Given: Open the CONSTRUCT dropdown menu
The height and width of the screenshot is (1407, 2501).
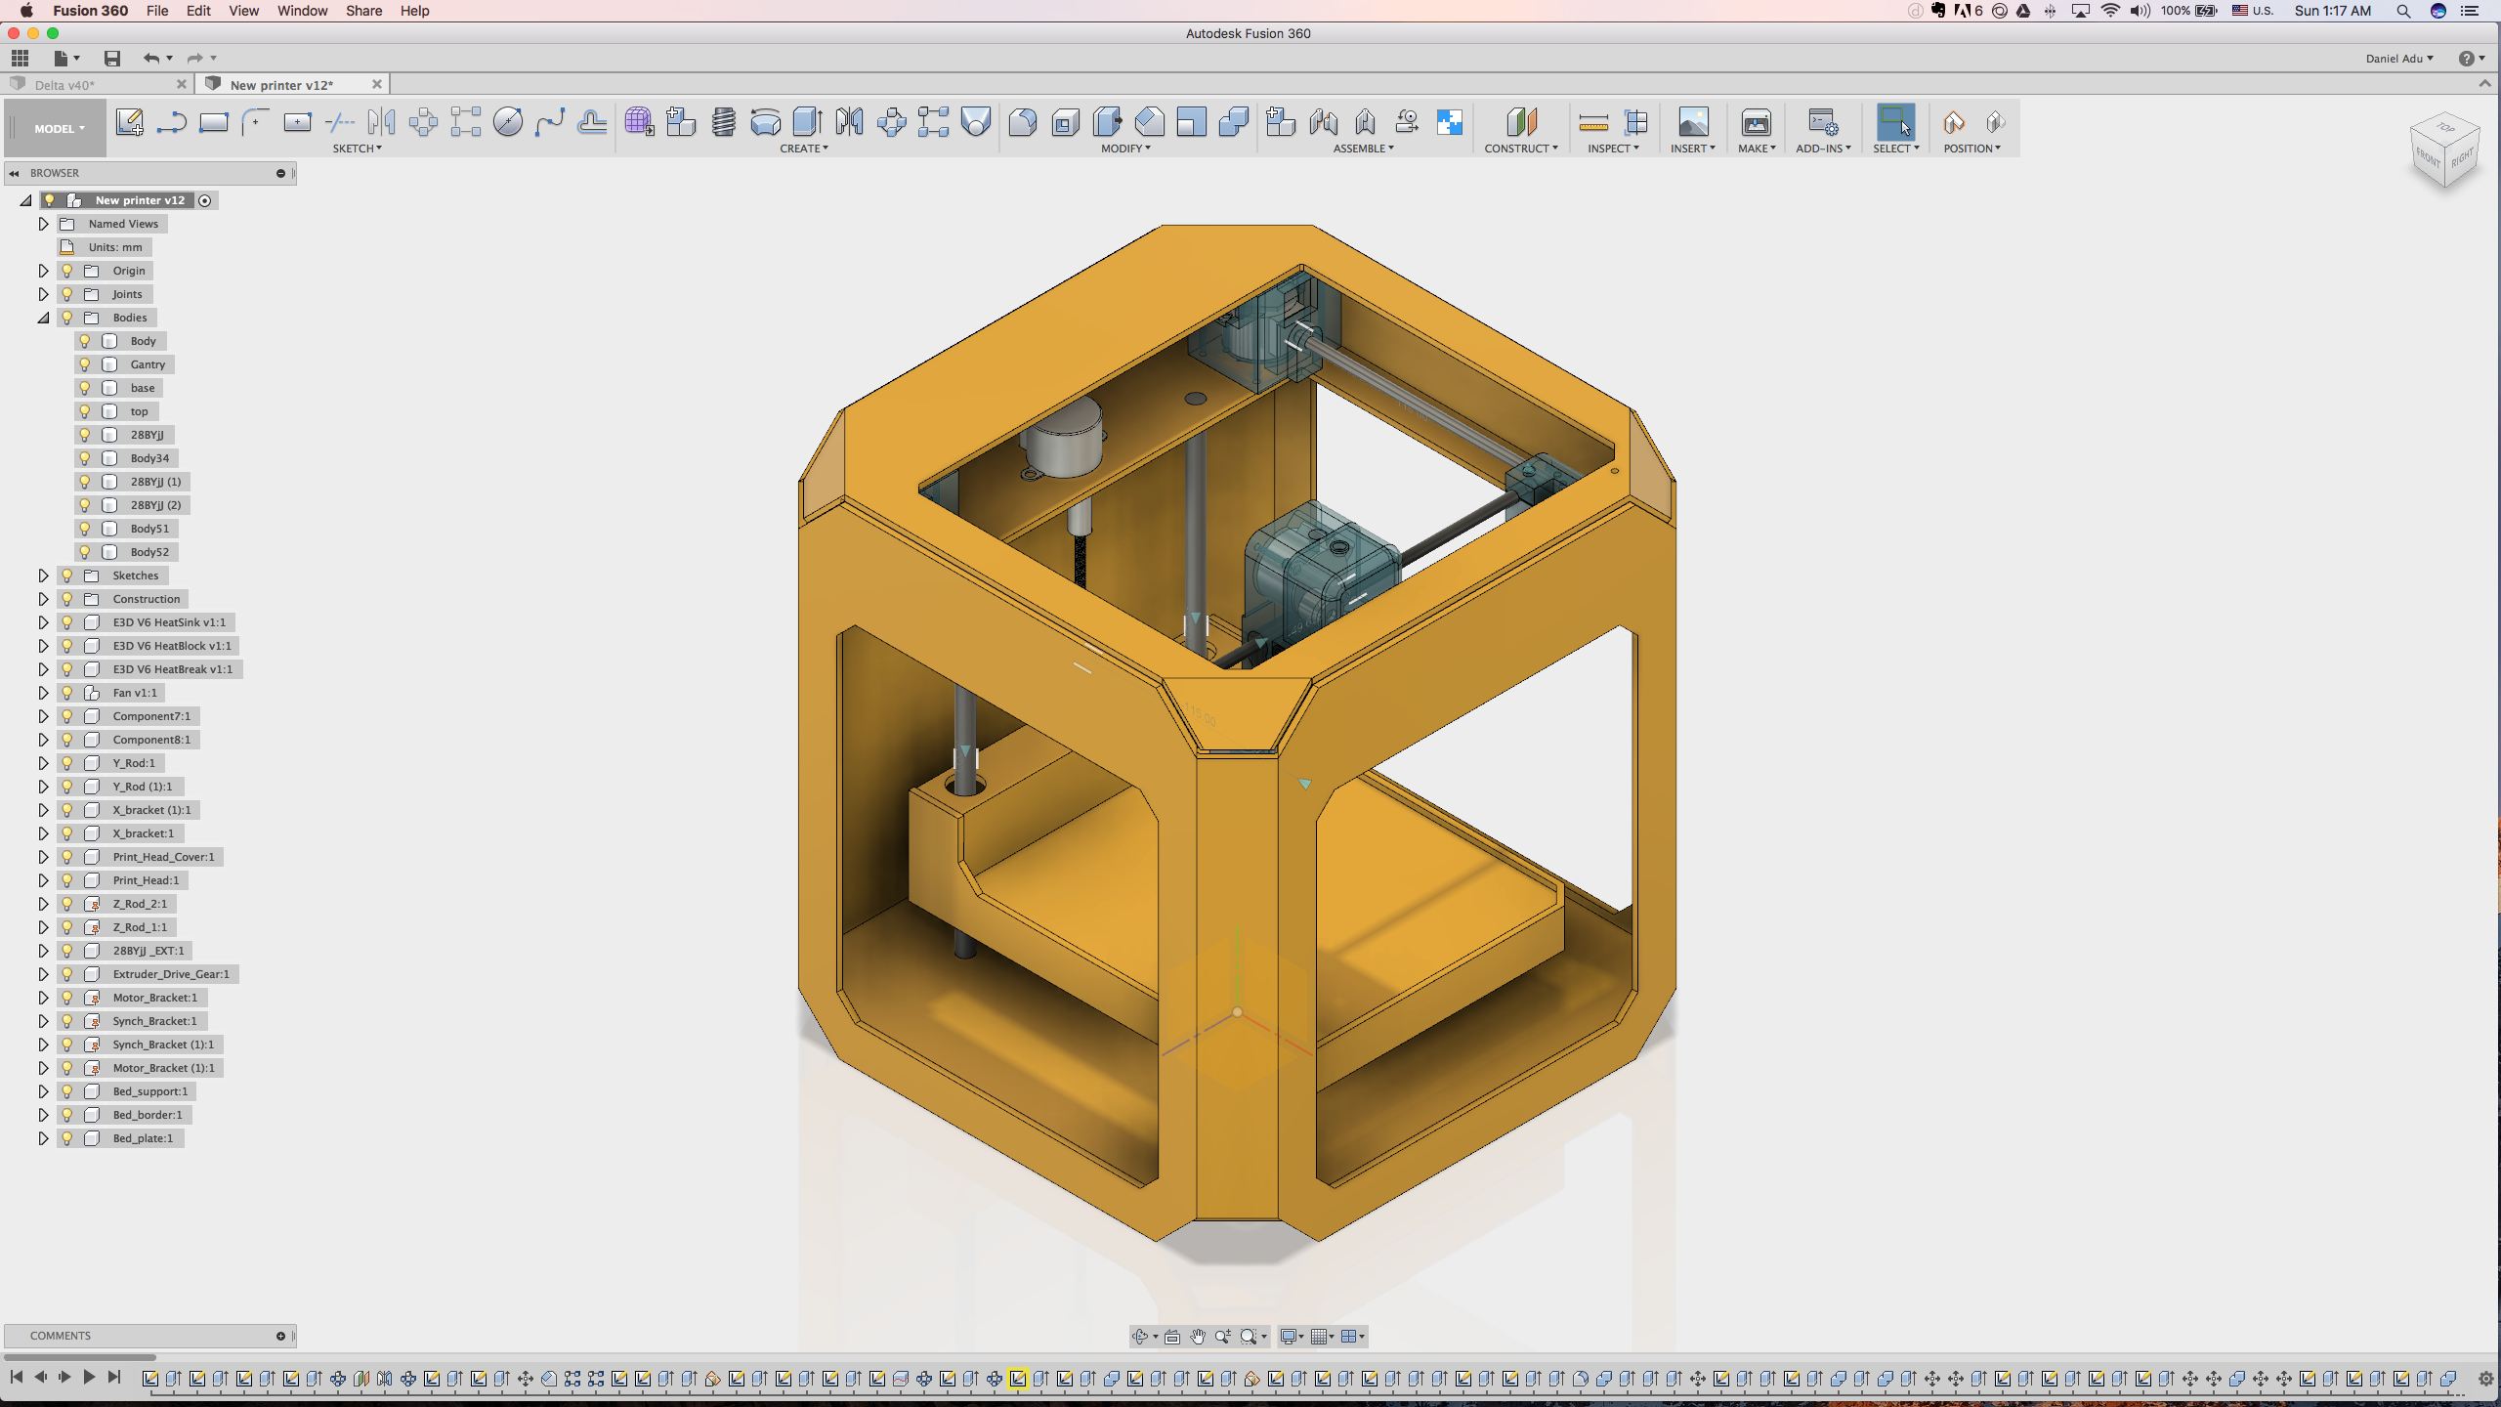Looking at the screenshot, I should click(x=1521, y=149).
